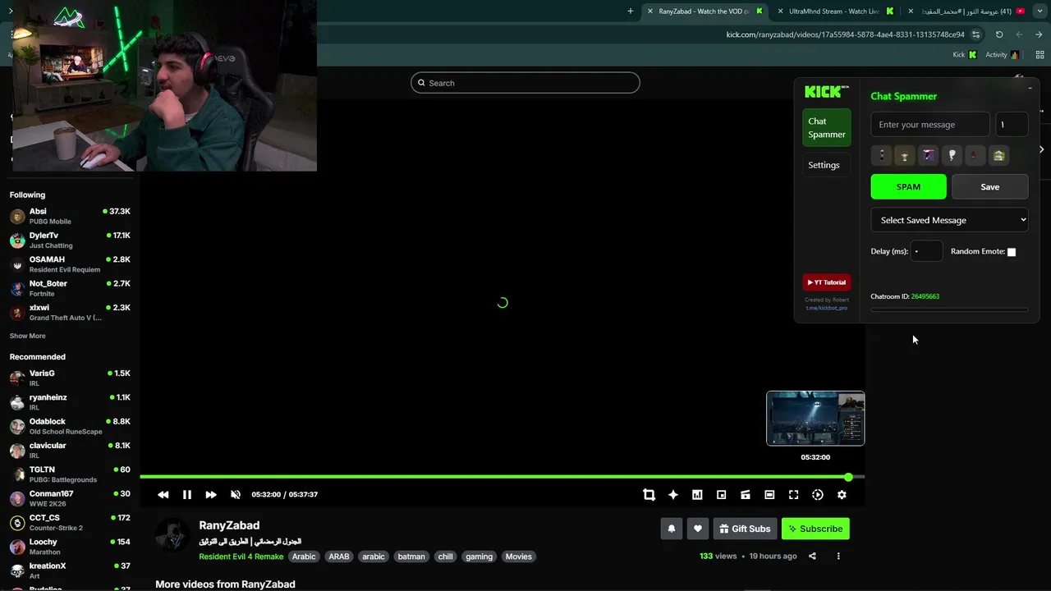Viewport: 1051px width, 591px height.
Task: Open the Kick bookmark in bookmarks bar
Action: 964,55
